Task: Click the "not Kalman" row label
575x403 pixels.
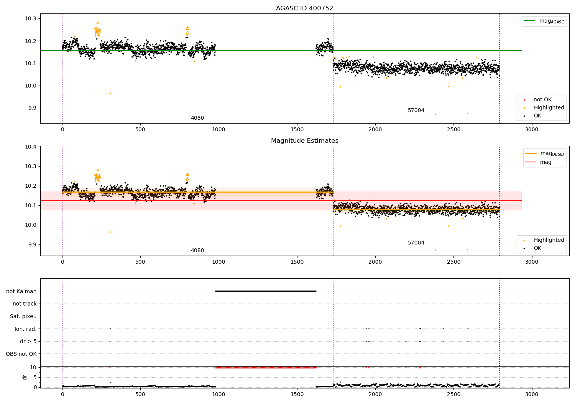Action: tap(21, 291)
